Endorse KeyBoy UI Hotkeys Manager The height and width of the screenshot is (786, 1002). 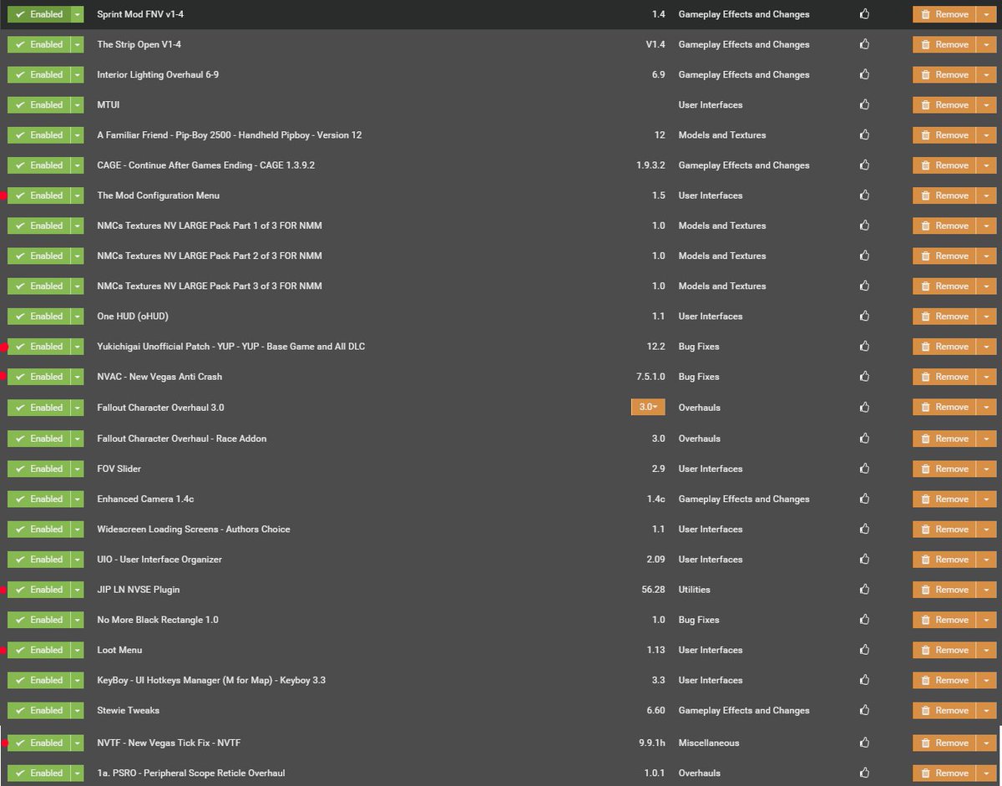(x=864, y=680)
